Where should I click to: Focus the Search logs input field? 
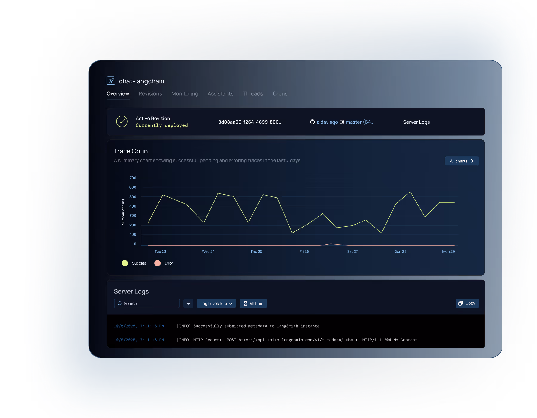pyautogui.click(x=147, y=303)
